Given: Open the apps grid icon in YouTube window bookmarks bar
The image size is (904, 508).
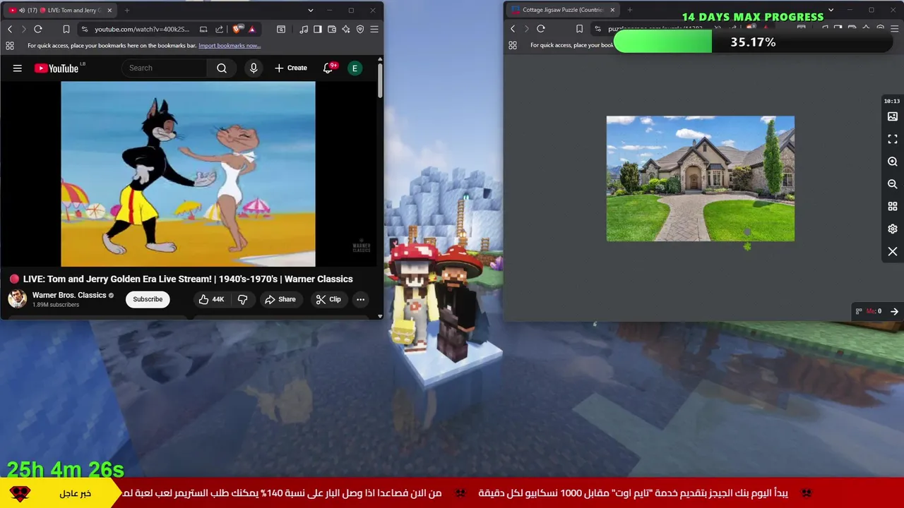Looking at the screenshot, I should (9, 45).
